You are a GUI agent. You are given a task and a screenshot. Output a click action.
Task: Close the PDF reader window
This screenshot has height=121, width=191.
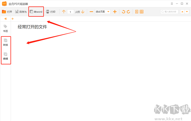[x=187, y=3]
